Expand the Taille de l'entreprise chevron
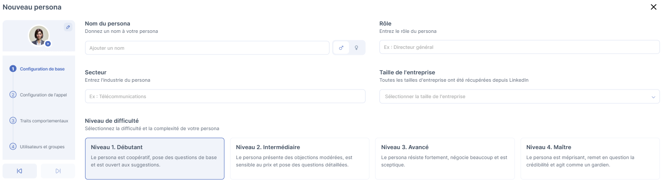Screen dimensions: 663x182 tap(653, 97)
